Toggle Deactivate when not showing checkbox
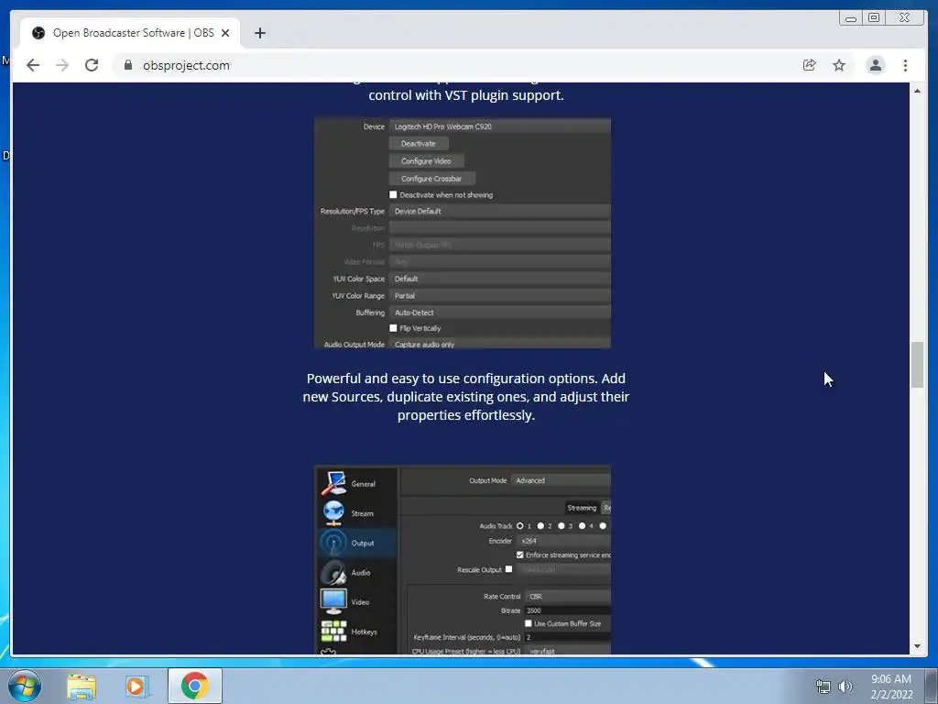This screenshot has height=704, width=938. point(393,194)
